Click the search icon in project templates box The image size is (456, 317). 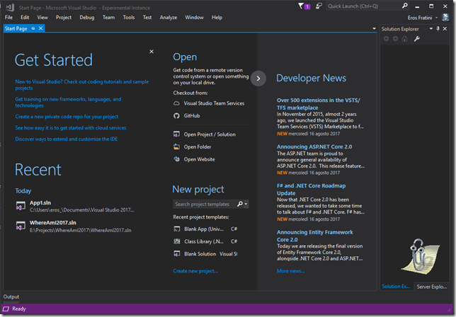click(240, 204)
